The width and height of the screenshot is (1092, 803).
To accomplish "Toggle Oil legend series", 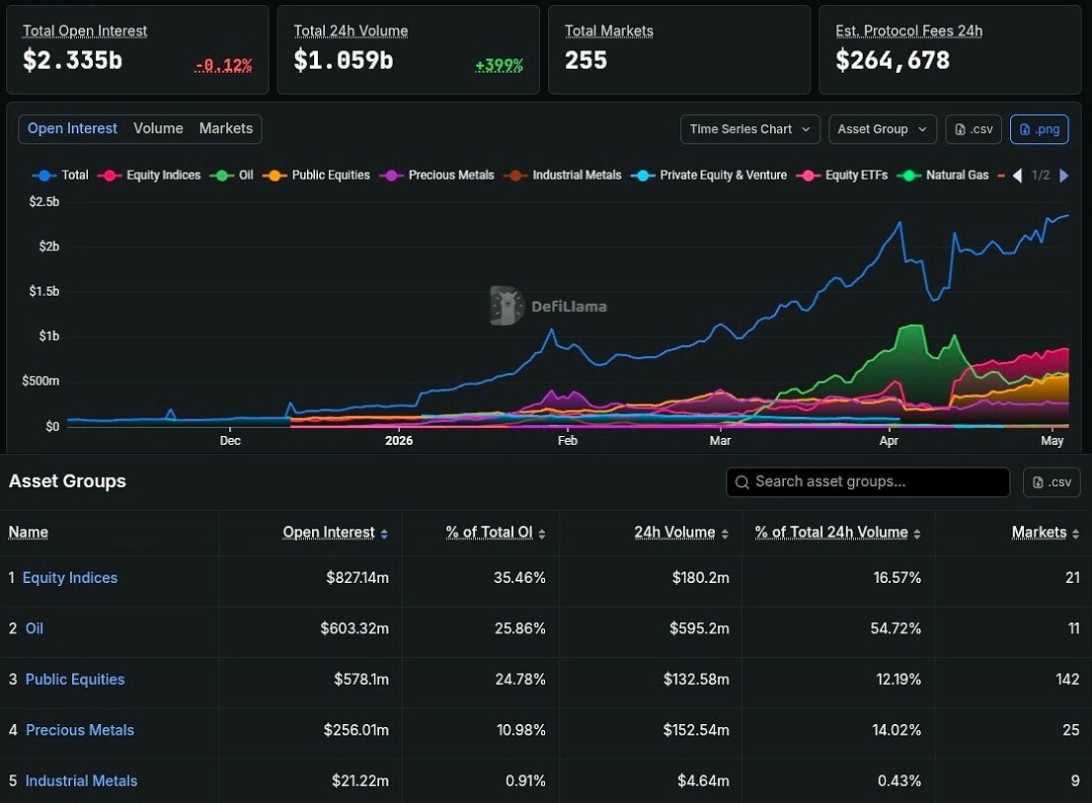I will 231,176.
